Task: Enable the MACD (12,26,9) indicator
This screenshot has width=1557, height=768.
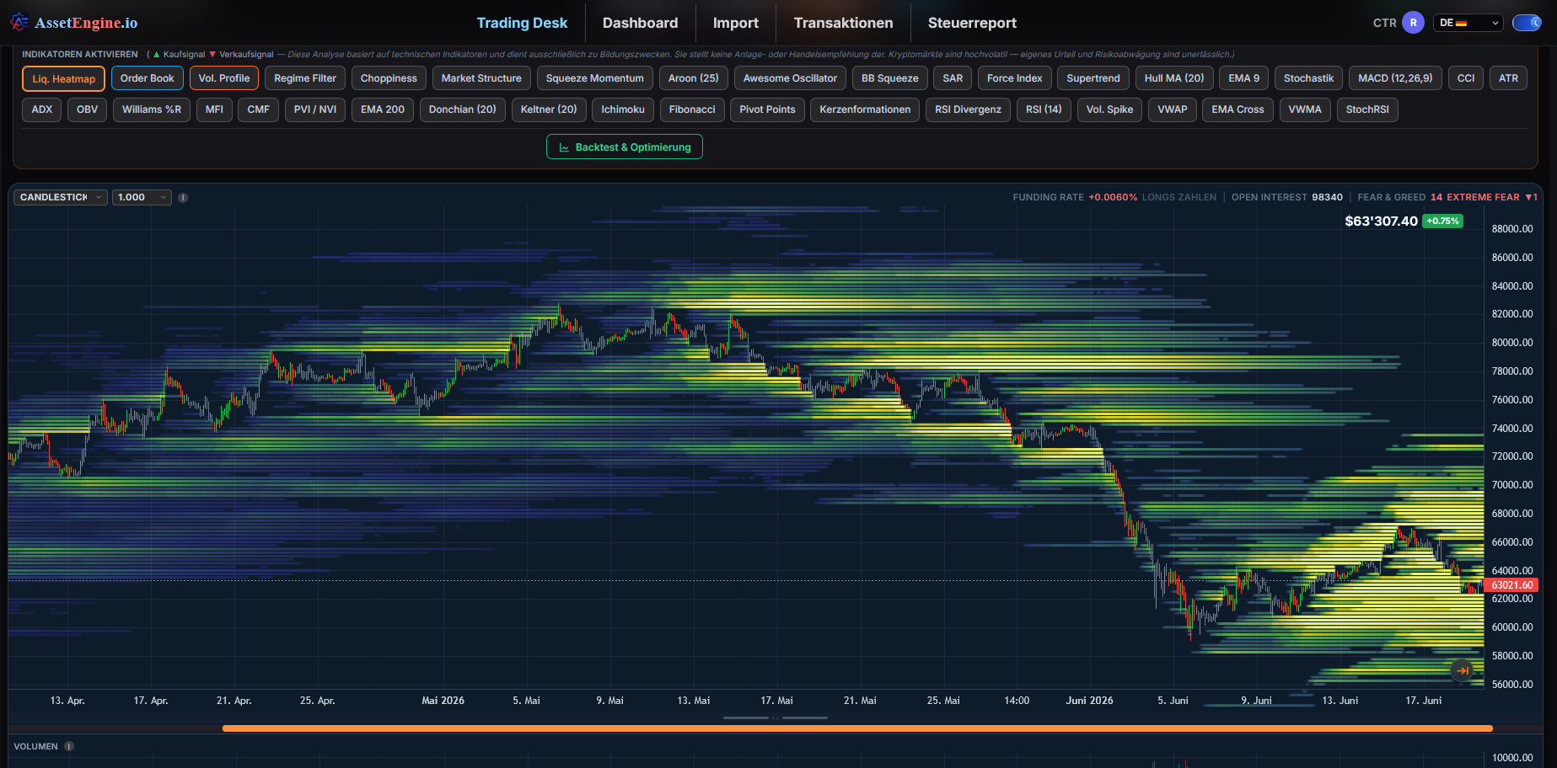Action: (x=1395, y=78)
